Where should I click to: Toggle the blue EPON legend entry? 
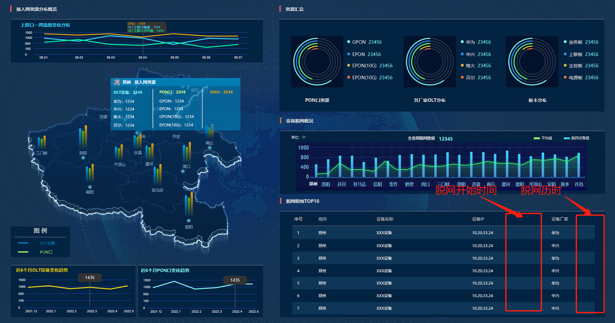[364, 54]
